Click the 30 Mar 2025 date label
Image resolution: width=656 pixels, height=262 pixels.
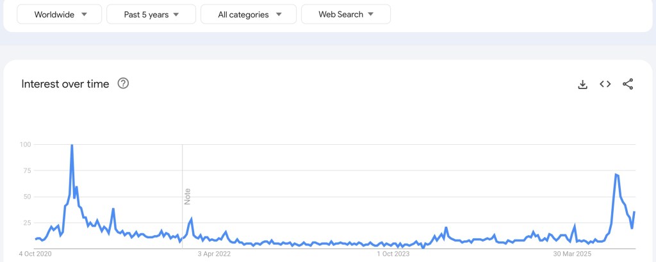click(x=571, y=254)
